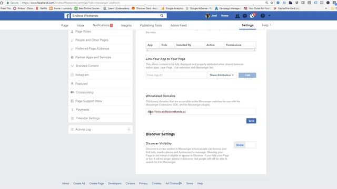Bookmark this page with the star icon
Screen dimensions: 337x189
[x=272, y=3]
